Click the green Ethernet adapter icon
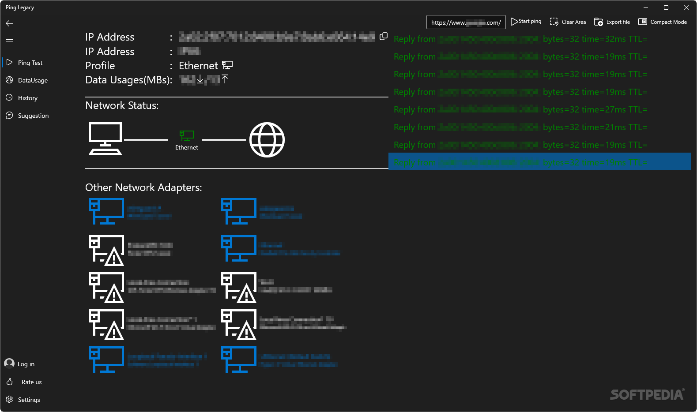The width and height of the screenshot is (697, 412). pos(187,135)
